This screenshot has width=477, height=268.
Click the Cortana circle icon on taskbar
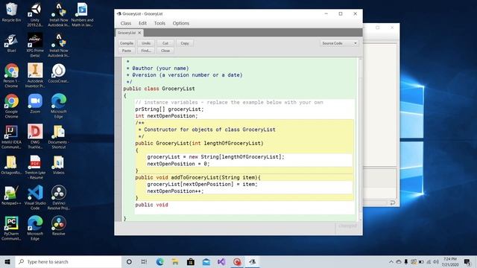click(x=129, y=261)
